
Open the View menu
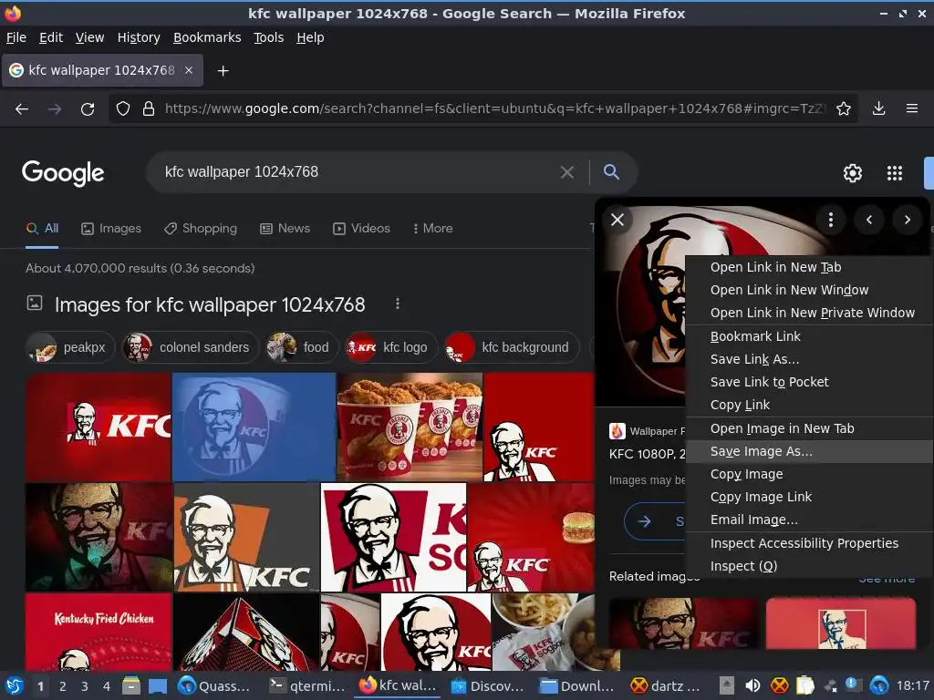tap(90, 37)
